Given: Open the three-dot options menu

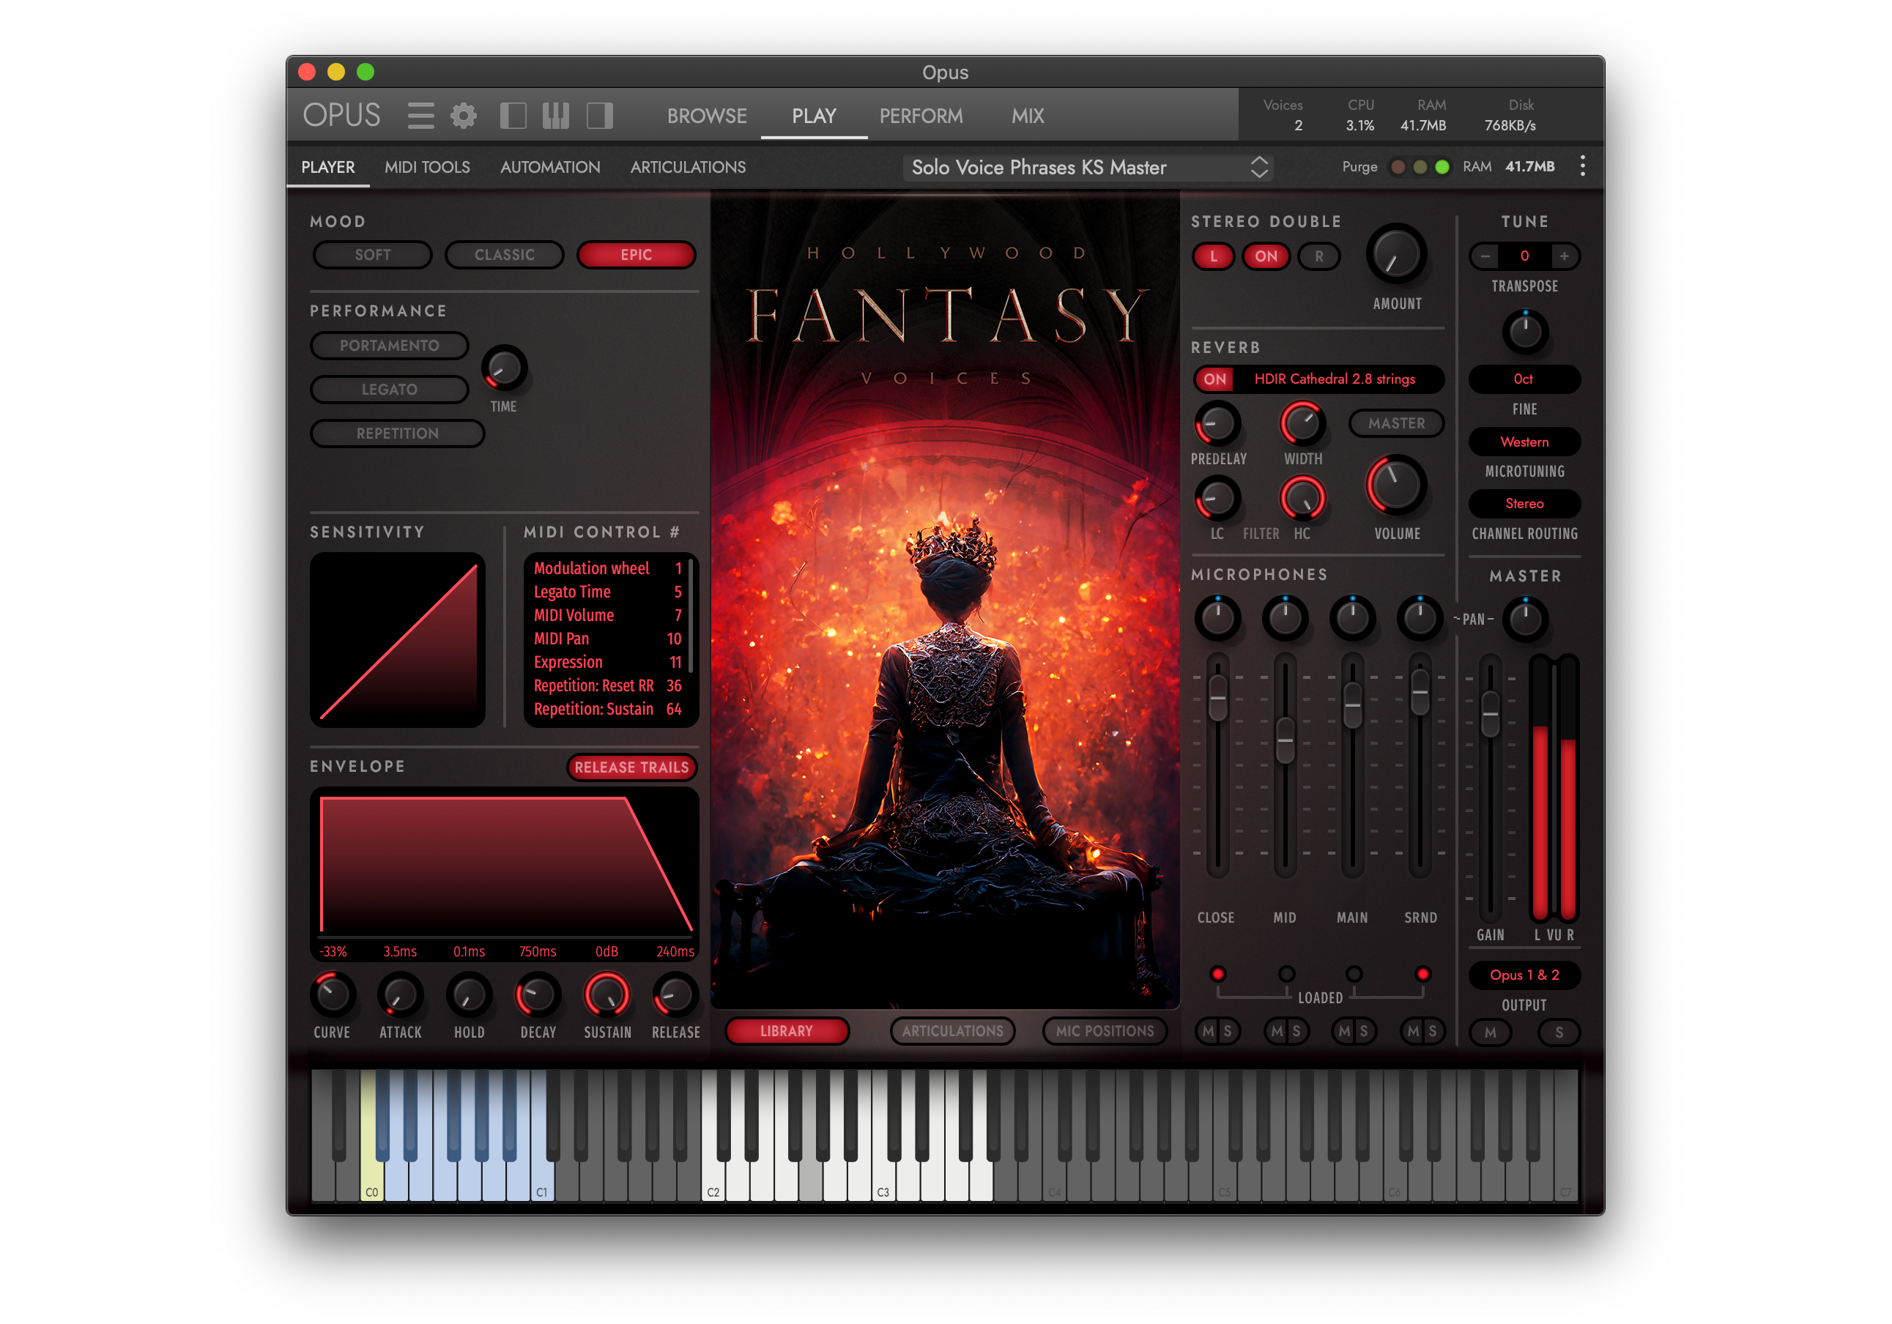Looking at the screenshot, I should coord(1581,166).
